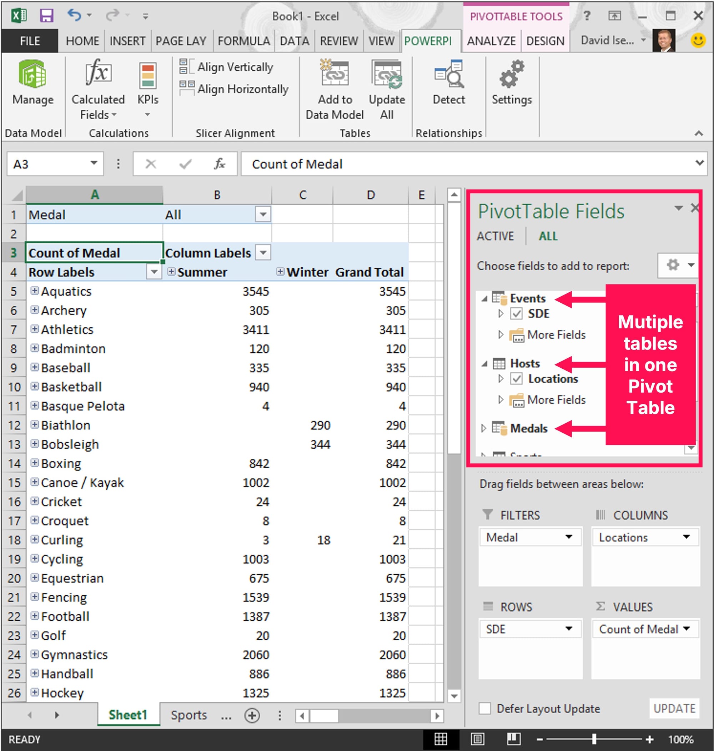Open the Sports sheet tab

pyautogui.click(x=189, y=715)
